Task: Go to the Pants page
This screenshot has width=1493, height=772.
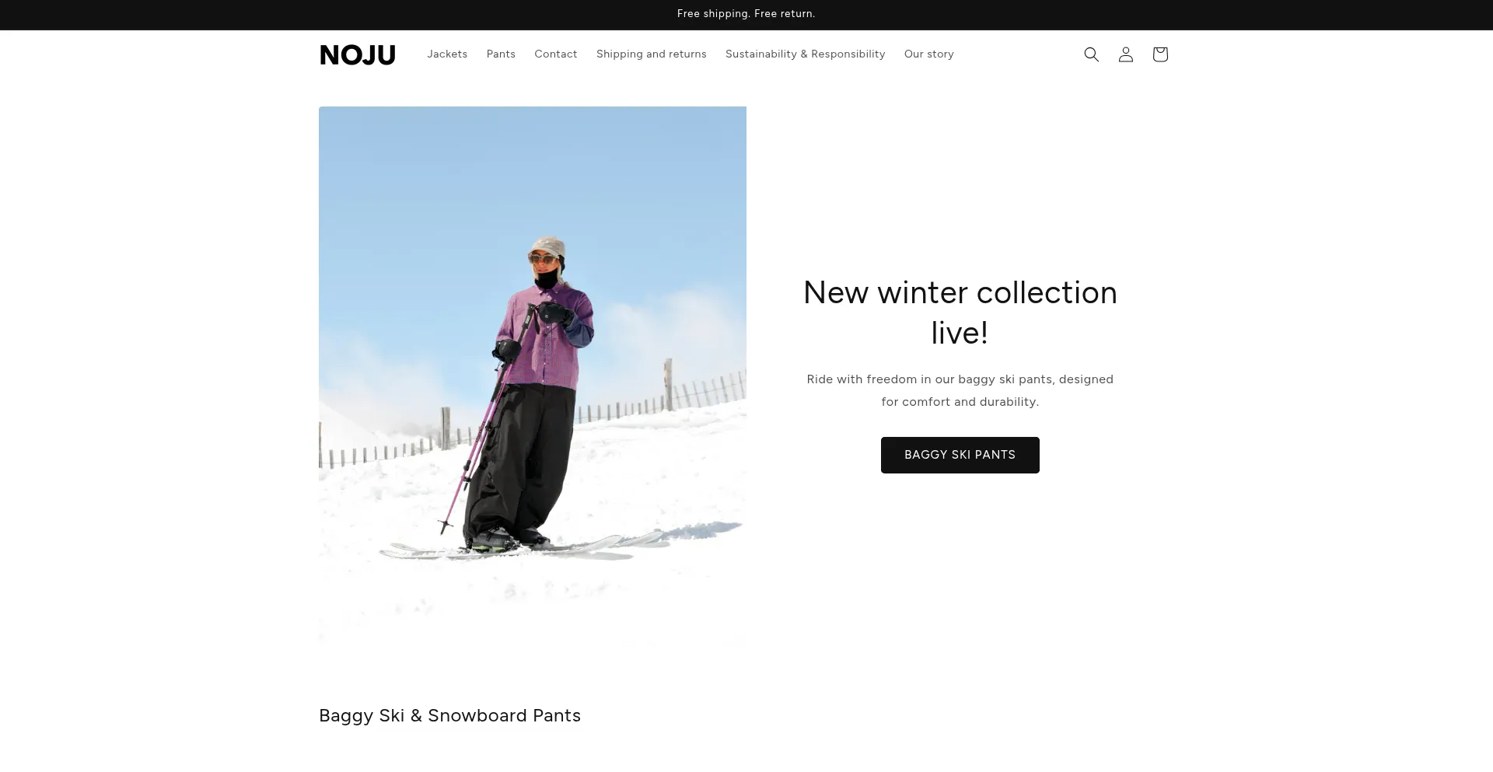Action: click(501, 54)
